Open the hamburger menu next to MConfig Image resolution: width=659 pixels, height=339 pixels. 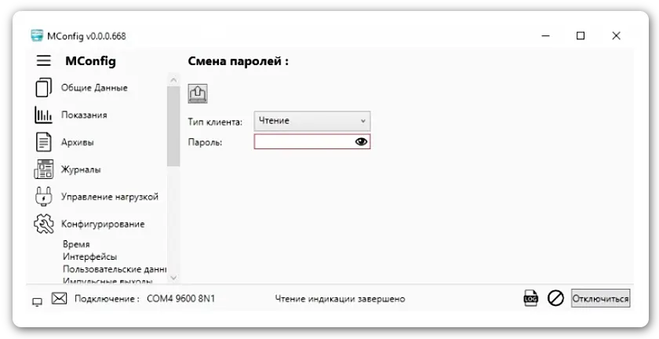click(x=44, y=60)
